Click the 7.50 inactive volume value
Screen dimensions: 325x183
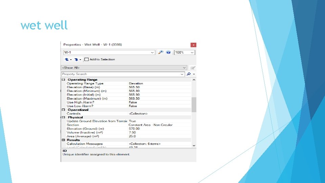tap(132, 133)
